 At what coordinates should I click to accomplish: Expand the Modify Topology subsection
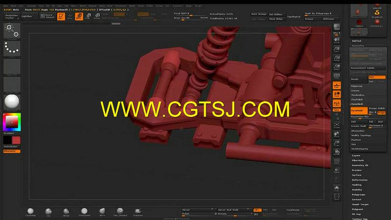click(361, 135)
